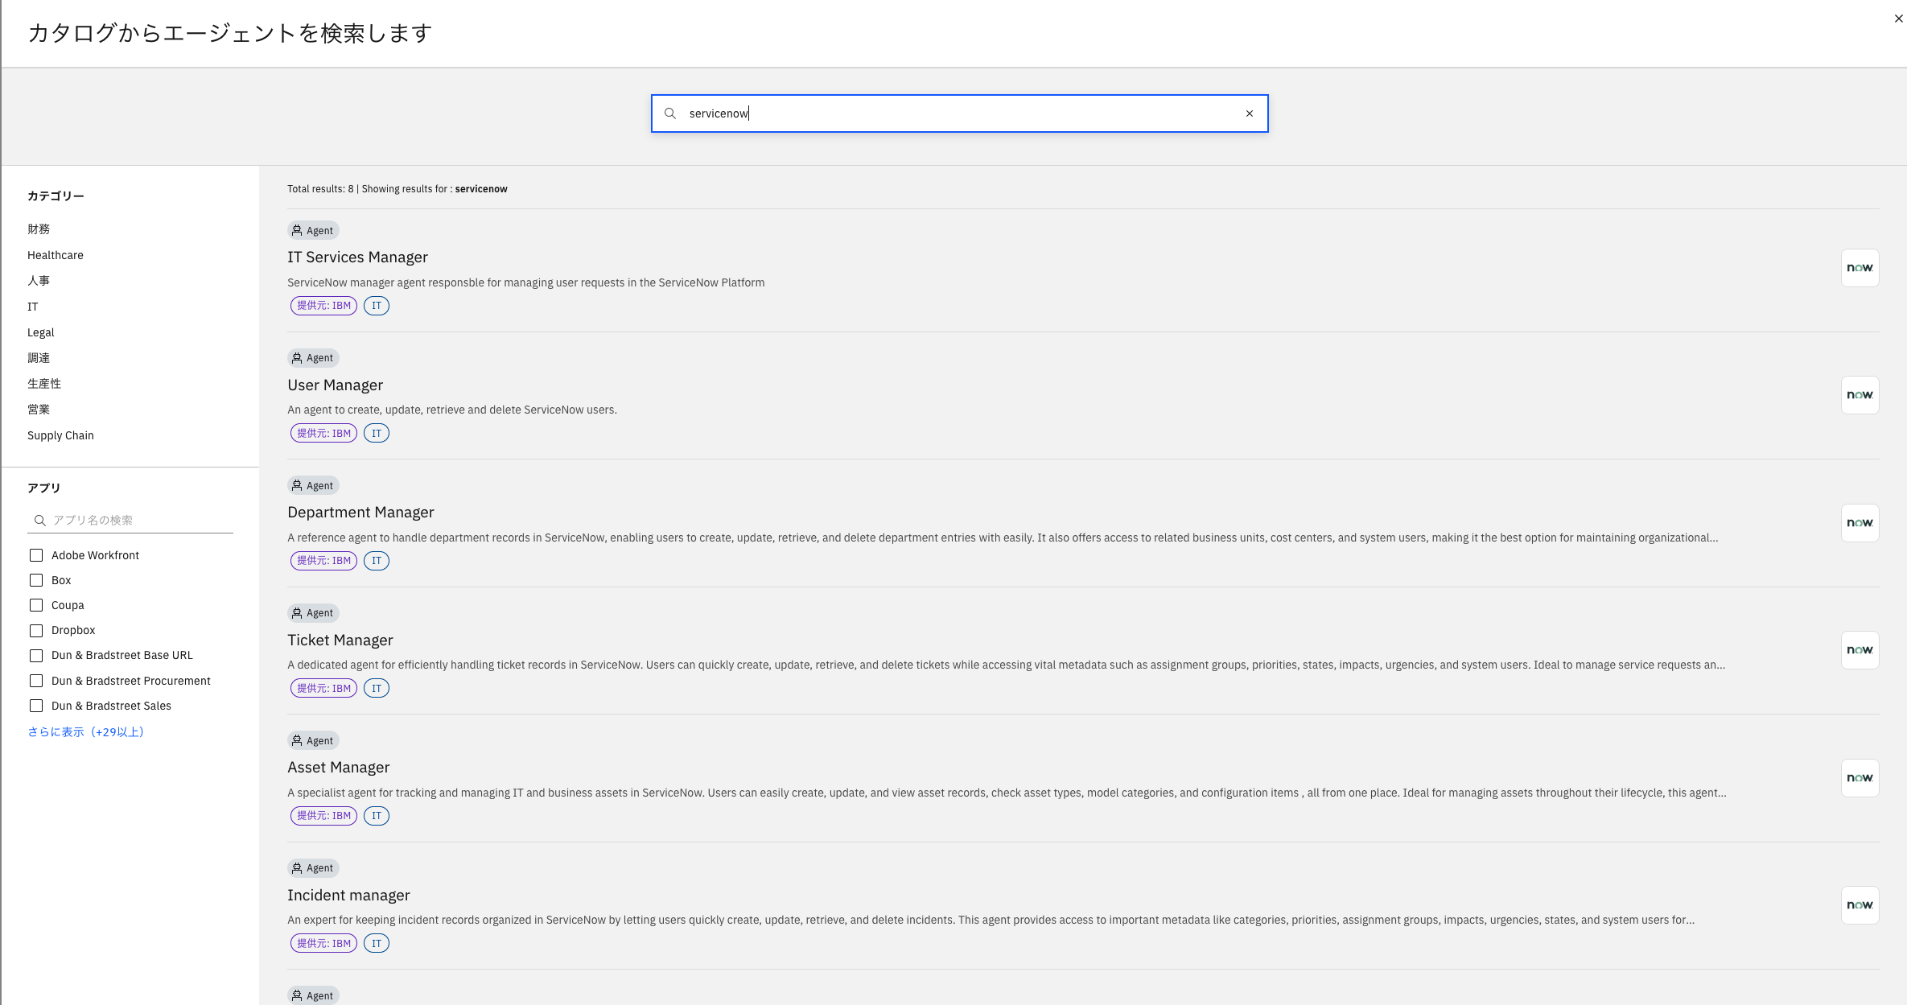Select the Supply Chain category
The width and height of the screenshot is (1907, 1005).
click(60, 435)
